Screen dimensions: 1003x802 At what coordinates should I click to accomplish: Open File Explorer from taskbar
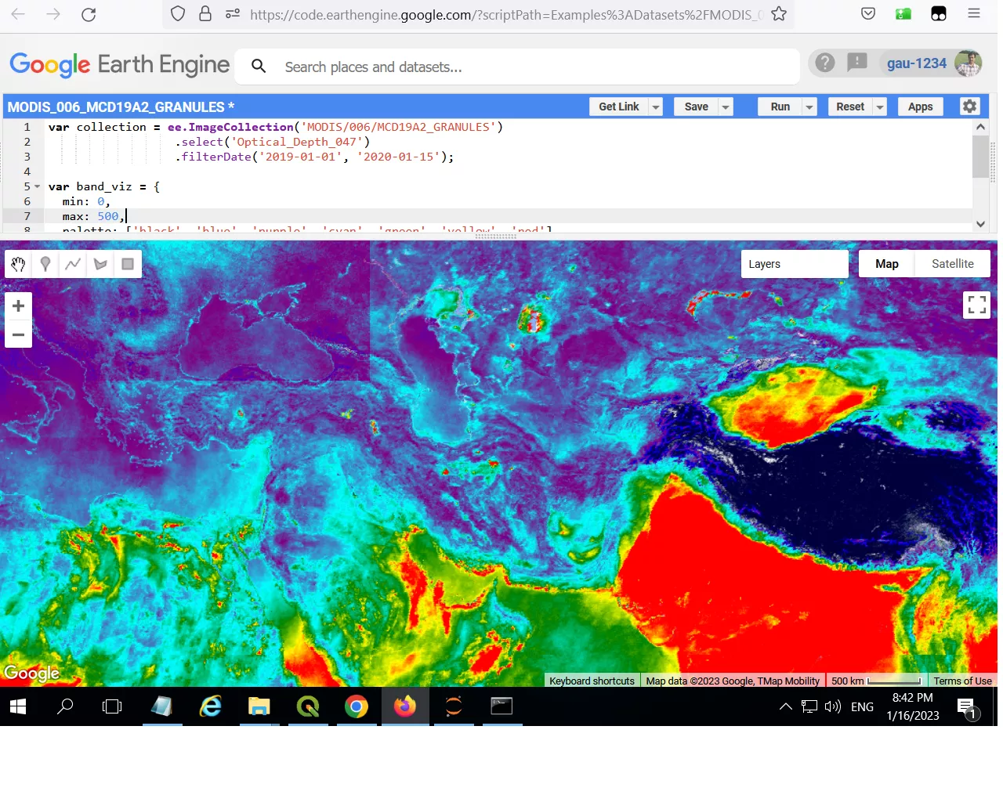[259, 706]
